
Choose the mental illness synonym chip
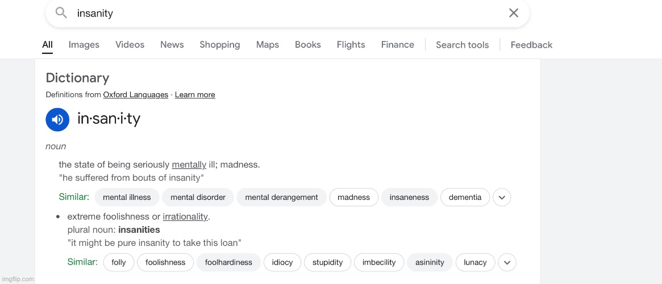click(x=127, y=198)
